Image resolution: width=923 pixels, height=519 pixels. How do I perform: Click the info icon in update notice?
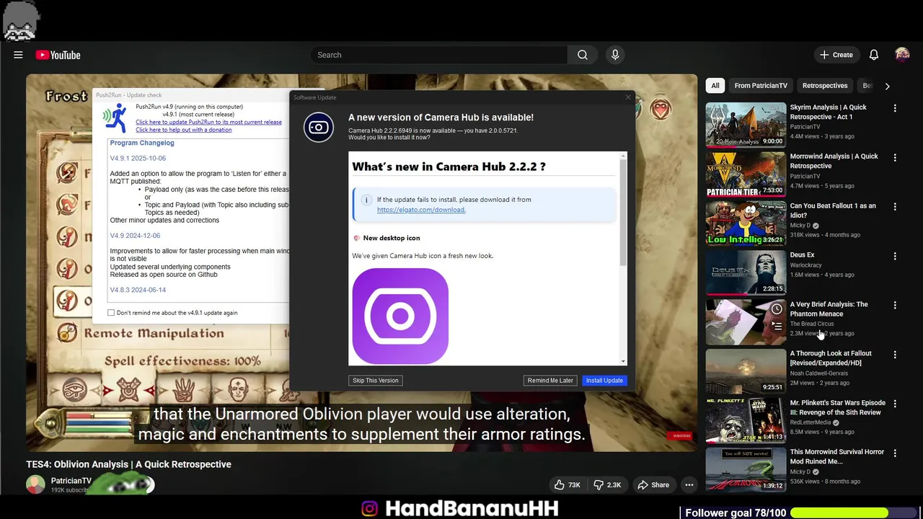click(x=366, y=200)
